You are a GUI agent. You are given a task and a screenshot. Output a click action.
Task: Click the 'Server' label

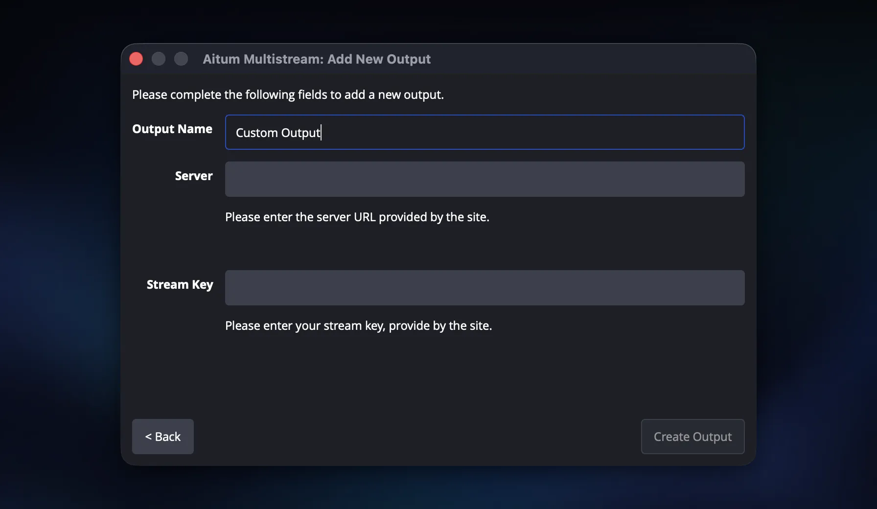194,176
